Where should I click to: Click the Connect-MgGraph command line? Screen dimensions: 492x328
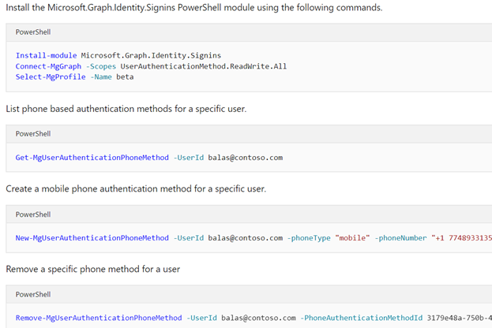pos(151,66)
